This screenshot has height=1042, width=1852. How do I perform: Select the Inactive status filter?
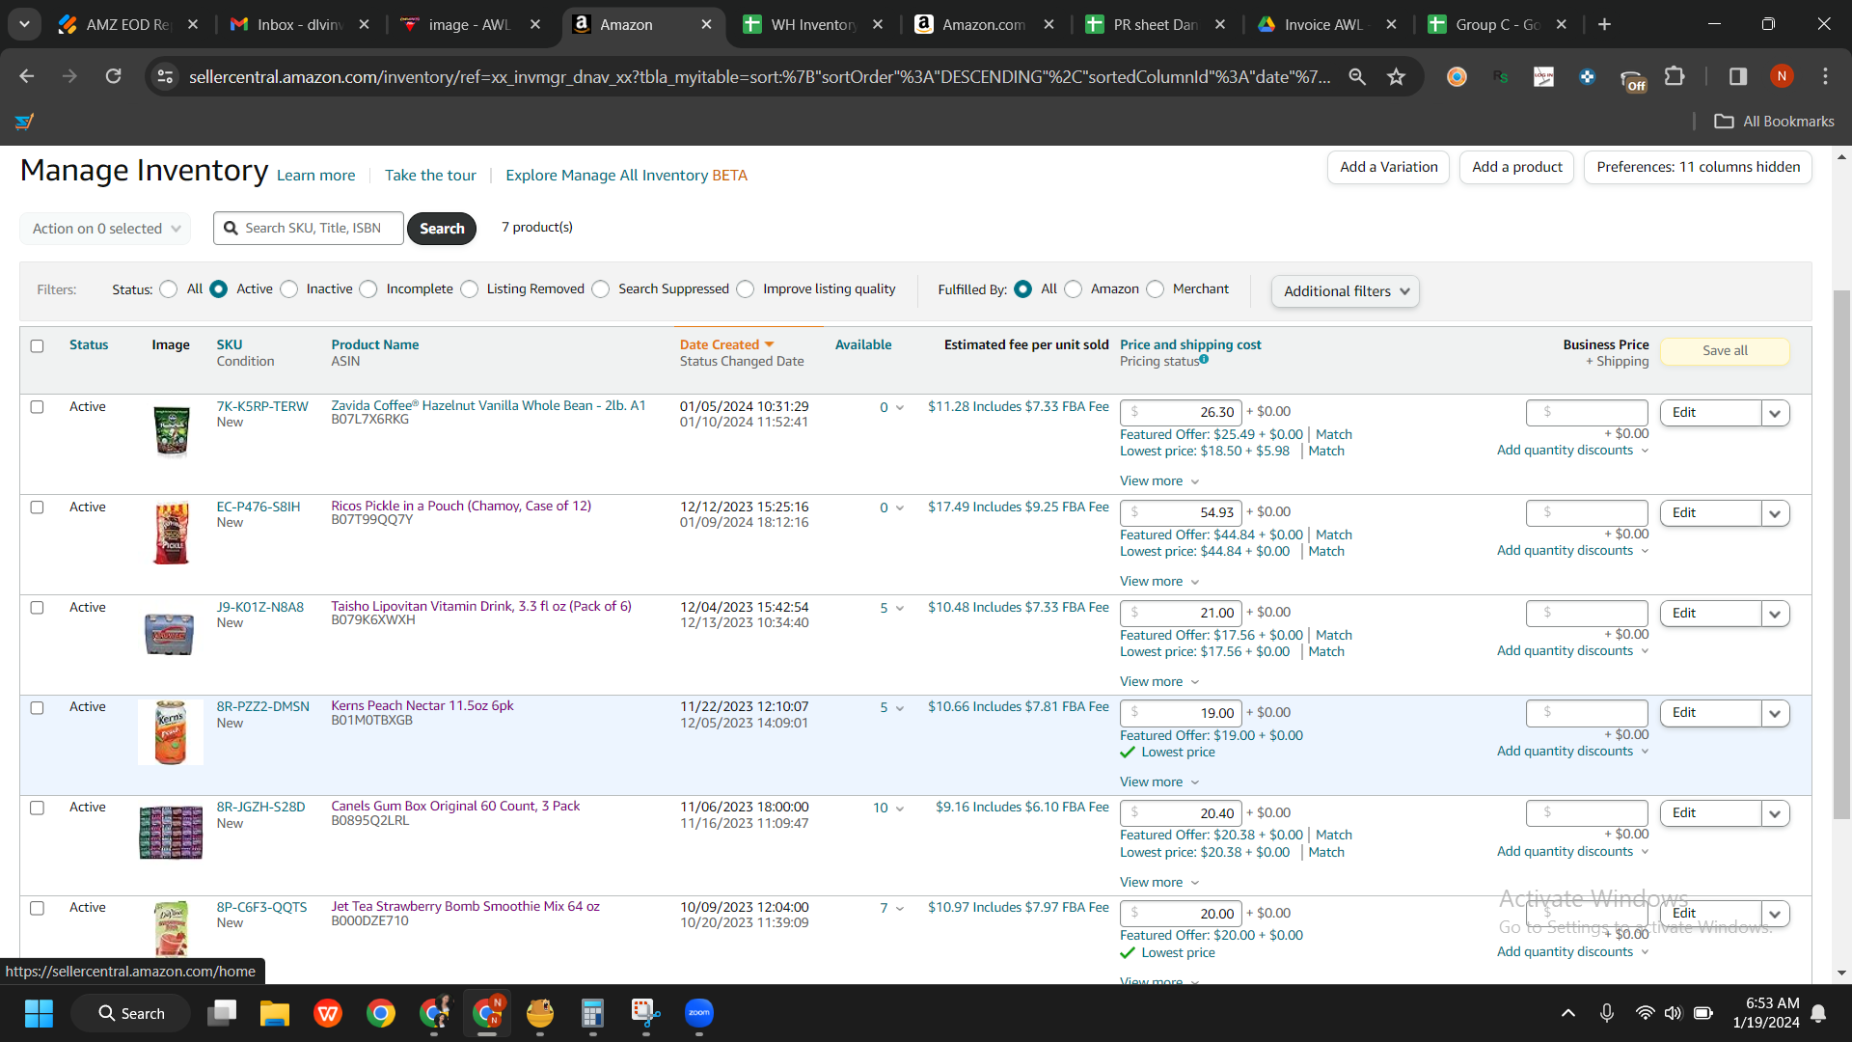[289, 289]
